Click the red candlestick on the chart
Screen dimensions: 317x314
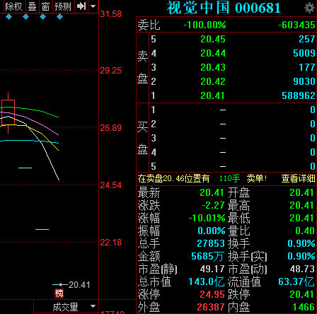click(8, 113)
